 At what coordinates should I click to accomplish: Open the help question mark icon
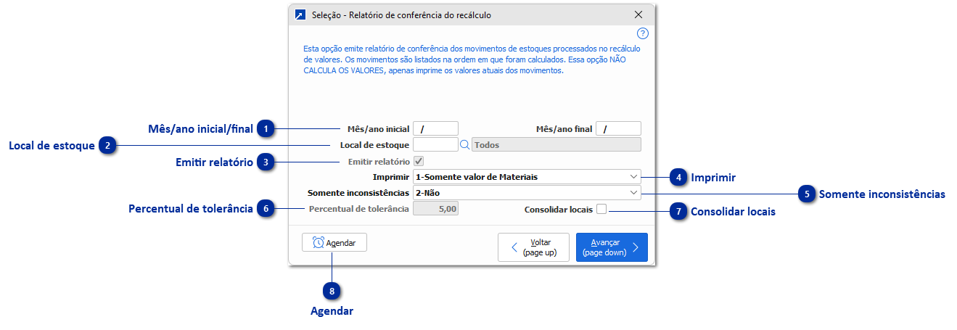642,33
